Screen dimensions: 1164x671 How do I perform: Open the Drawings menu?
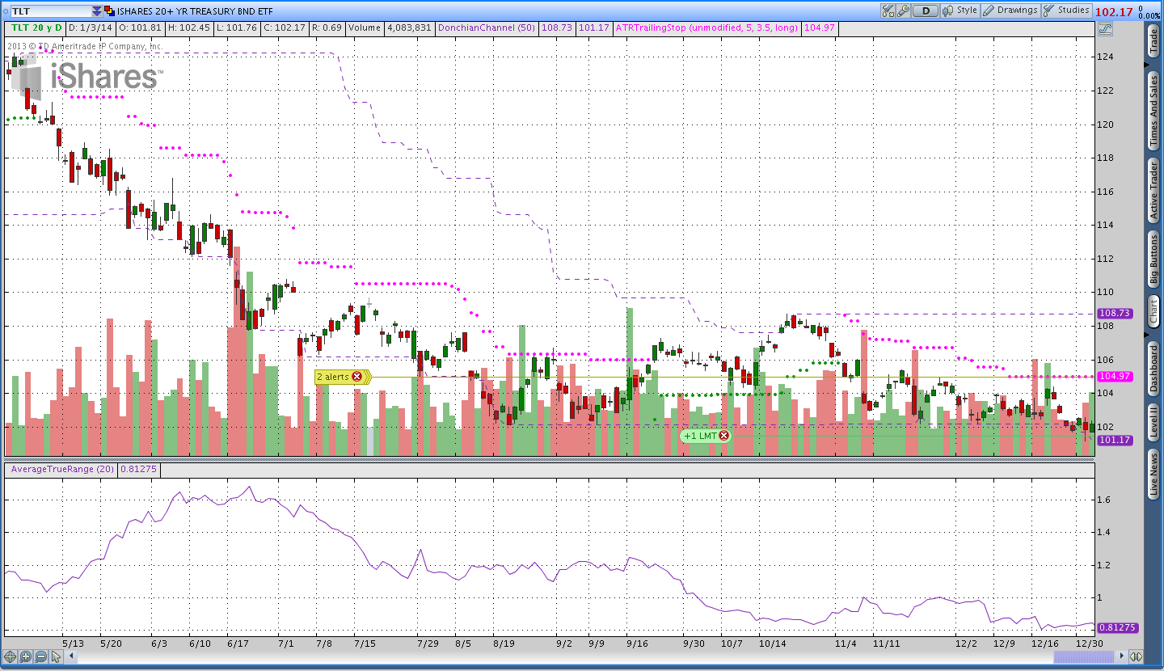click(x=1010, y=11)
